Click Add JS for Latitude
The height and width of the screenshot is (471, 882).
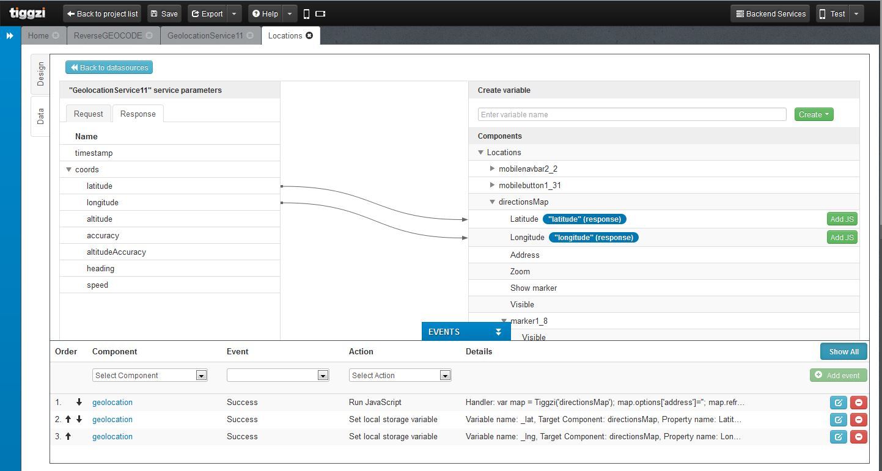[842, 219]
